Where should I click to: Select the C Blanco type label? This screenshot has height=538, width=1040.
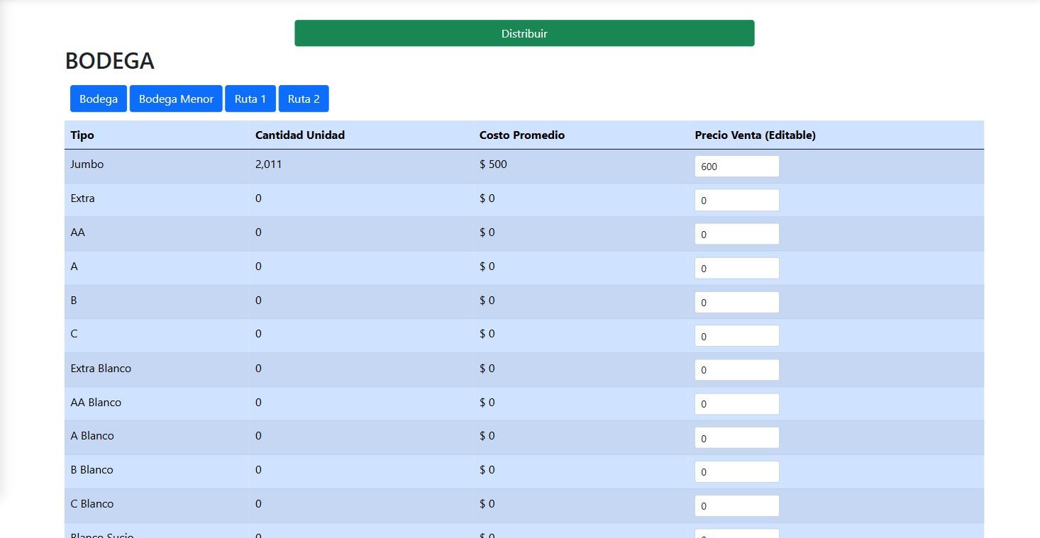92,504
